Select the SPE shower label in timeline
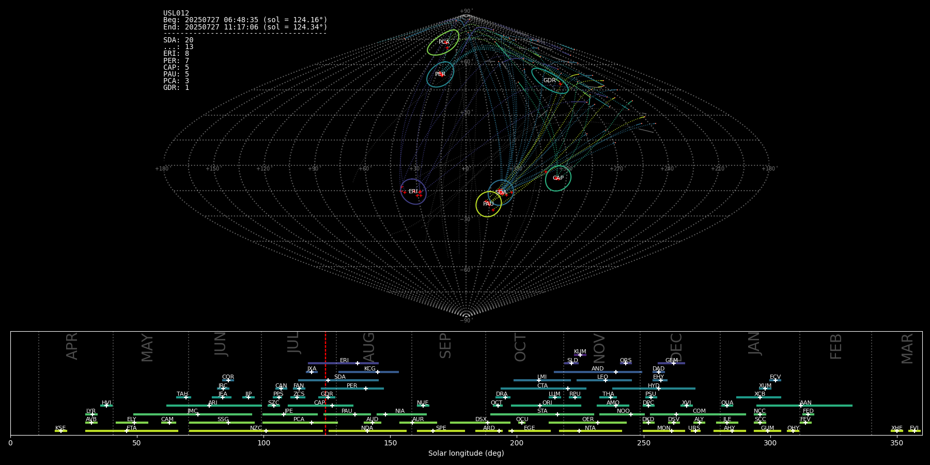 pyautogui.click(x=441, y=428)
